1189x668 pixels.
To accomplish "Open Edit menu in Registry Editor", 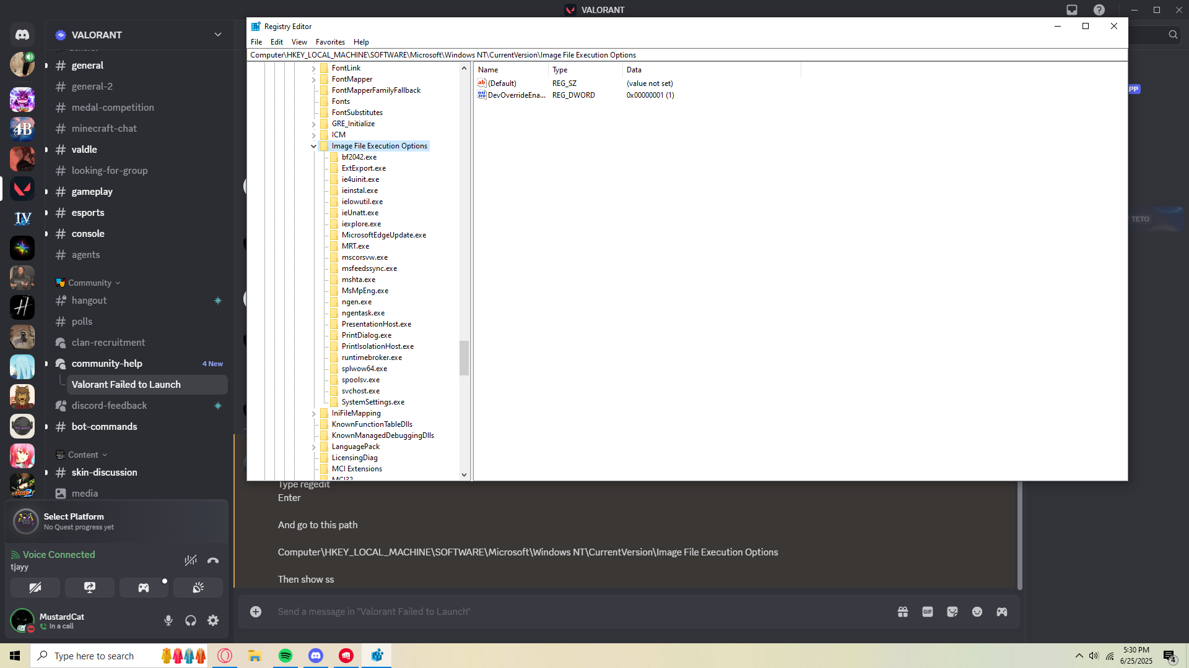I will [x=277, y=42].
